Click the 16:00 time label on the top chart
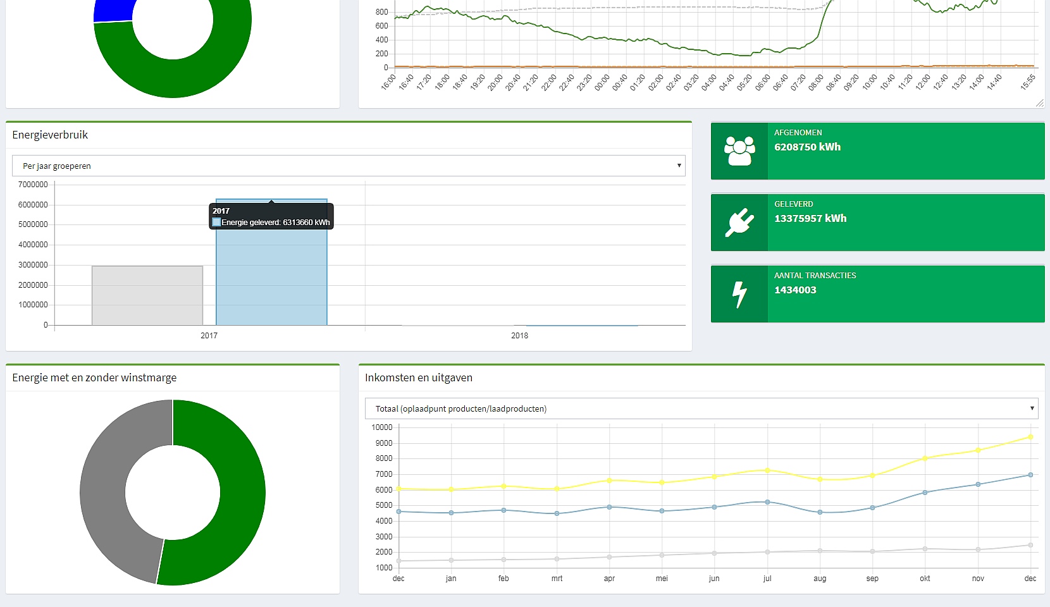The width and height of the screenshot is (1050, 607). 388,82
